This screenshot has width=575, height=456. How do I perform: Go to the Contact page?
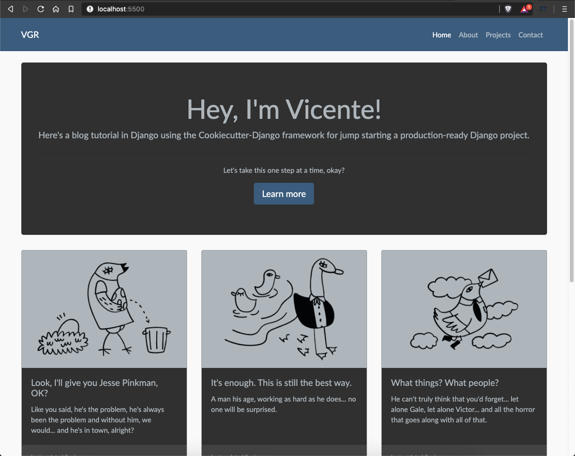(x=530, y=35)
